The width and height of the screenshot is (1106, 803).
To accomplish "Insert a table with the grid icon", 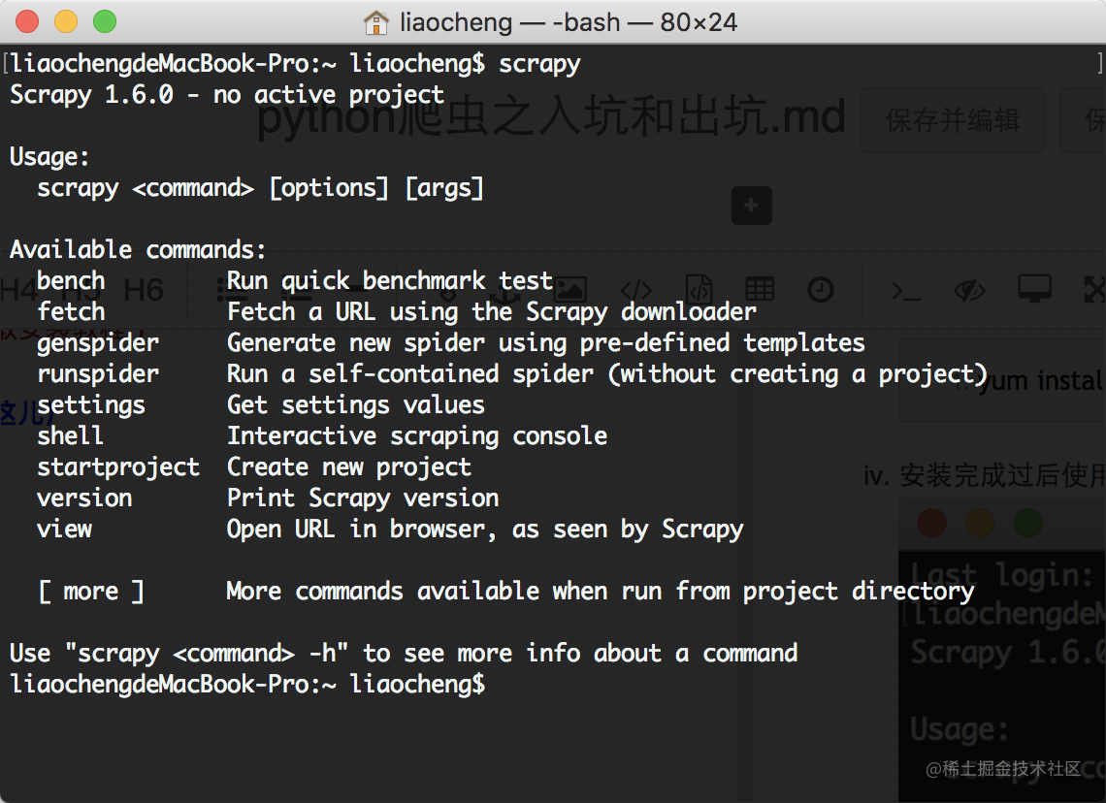I will (760, 289).
